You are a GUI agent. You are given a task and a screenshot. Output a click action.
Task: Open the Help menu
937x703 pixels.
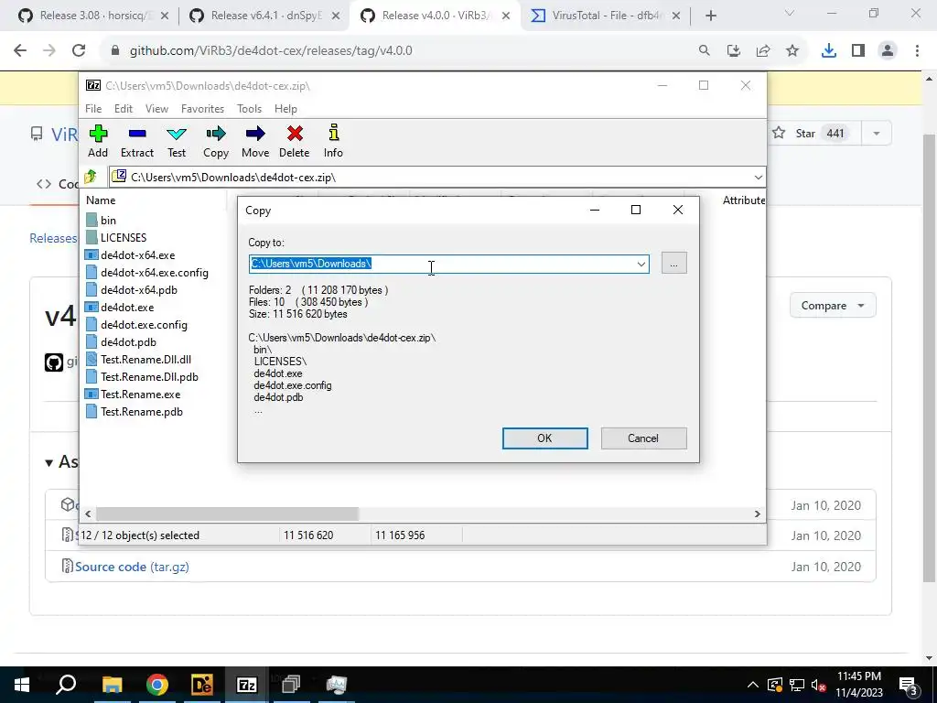pyautogui.click(x=285, y=109)
